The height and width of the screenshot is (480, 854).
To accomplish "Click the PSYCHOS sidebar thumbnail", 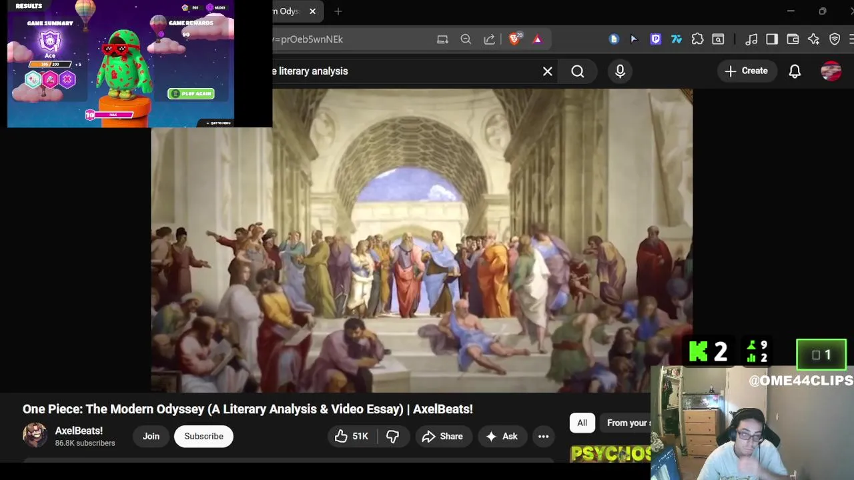I will tap(610, 453).
